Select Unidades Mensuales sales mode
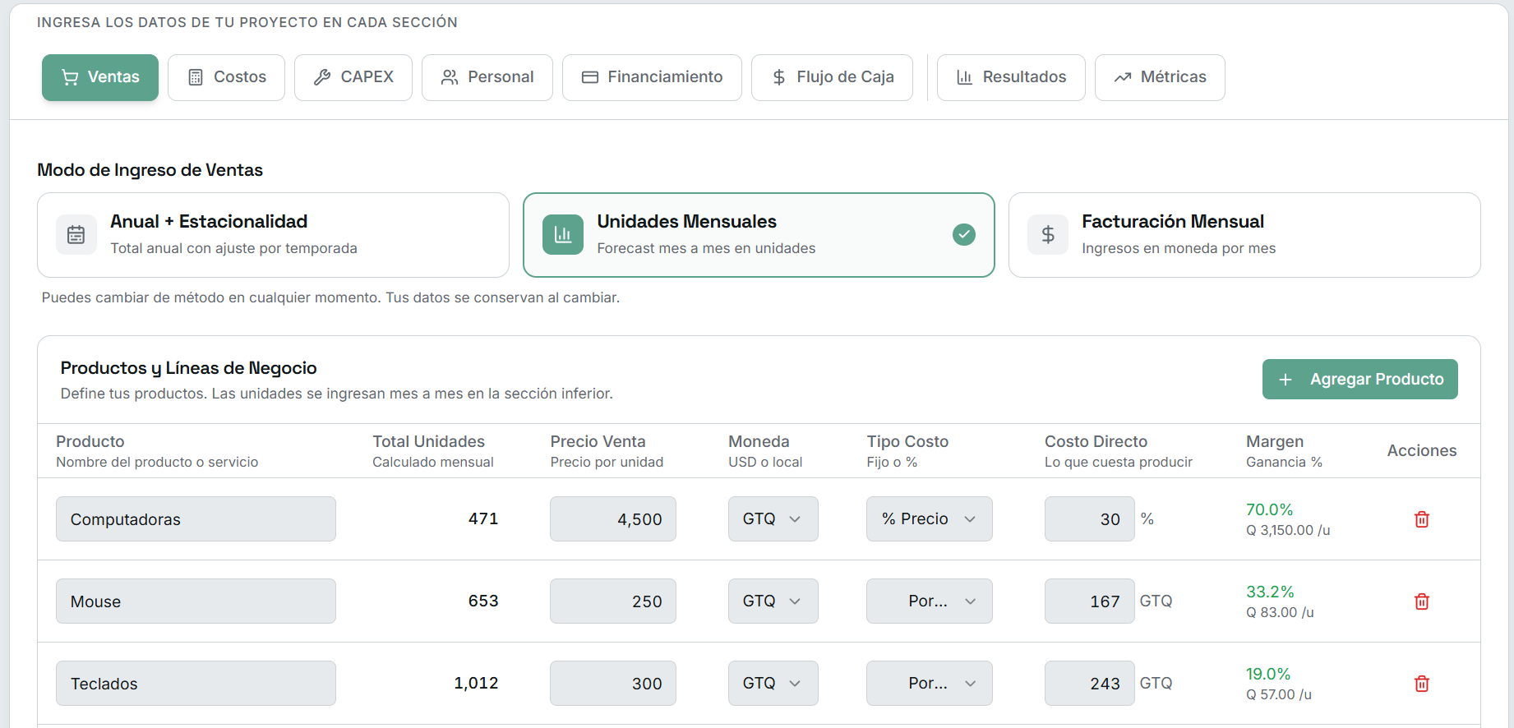 (x=759, y=235)
